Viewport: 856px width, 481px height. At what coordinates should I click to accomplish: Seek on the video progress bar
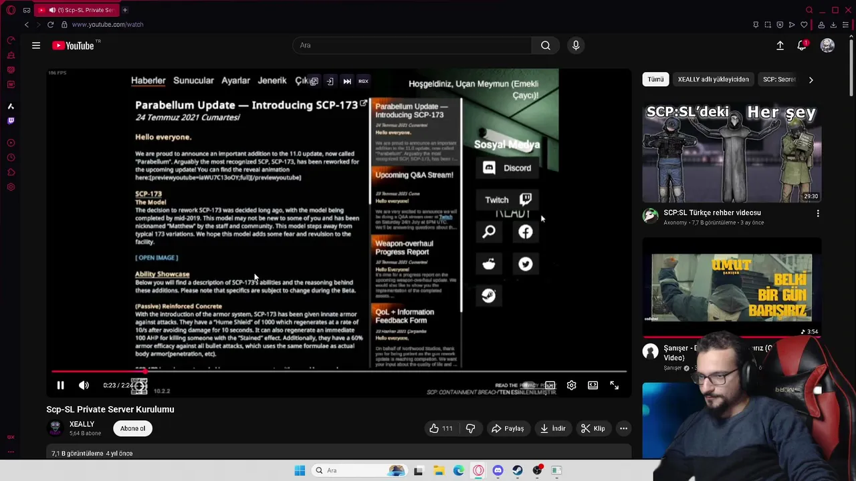[x=339, y=371]
